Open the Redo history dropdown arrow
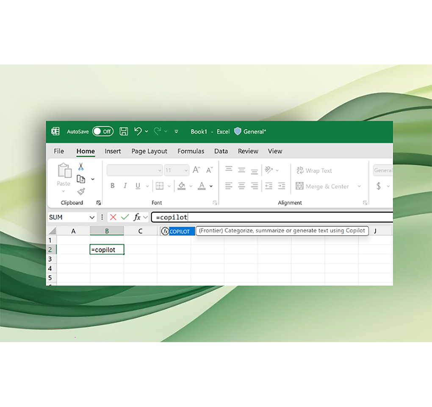 [x=166, y=131]
